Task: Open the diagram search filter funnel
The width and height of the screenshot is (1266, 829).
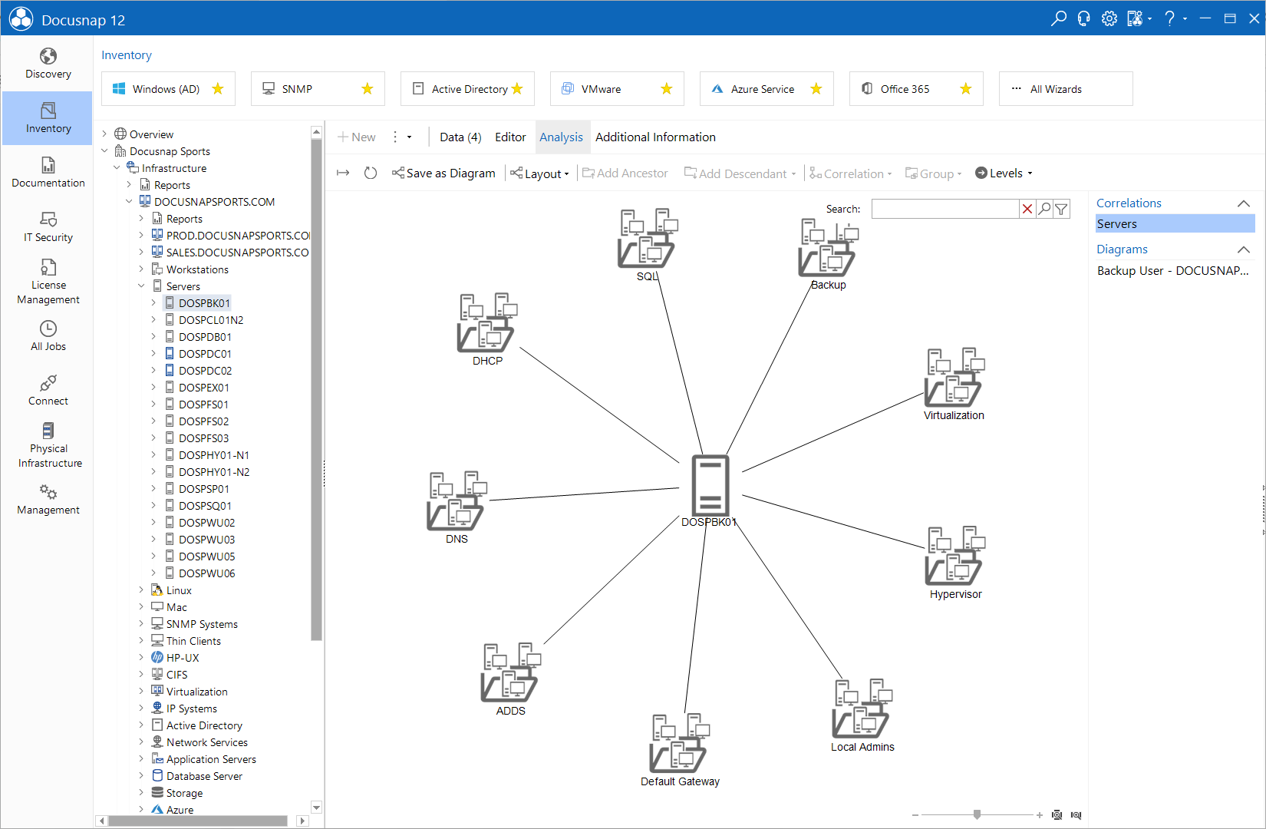Action: (1061, 209)
